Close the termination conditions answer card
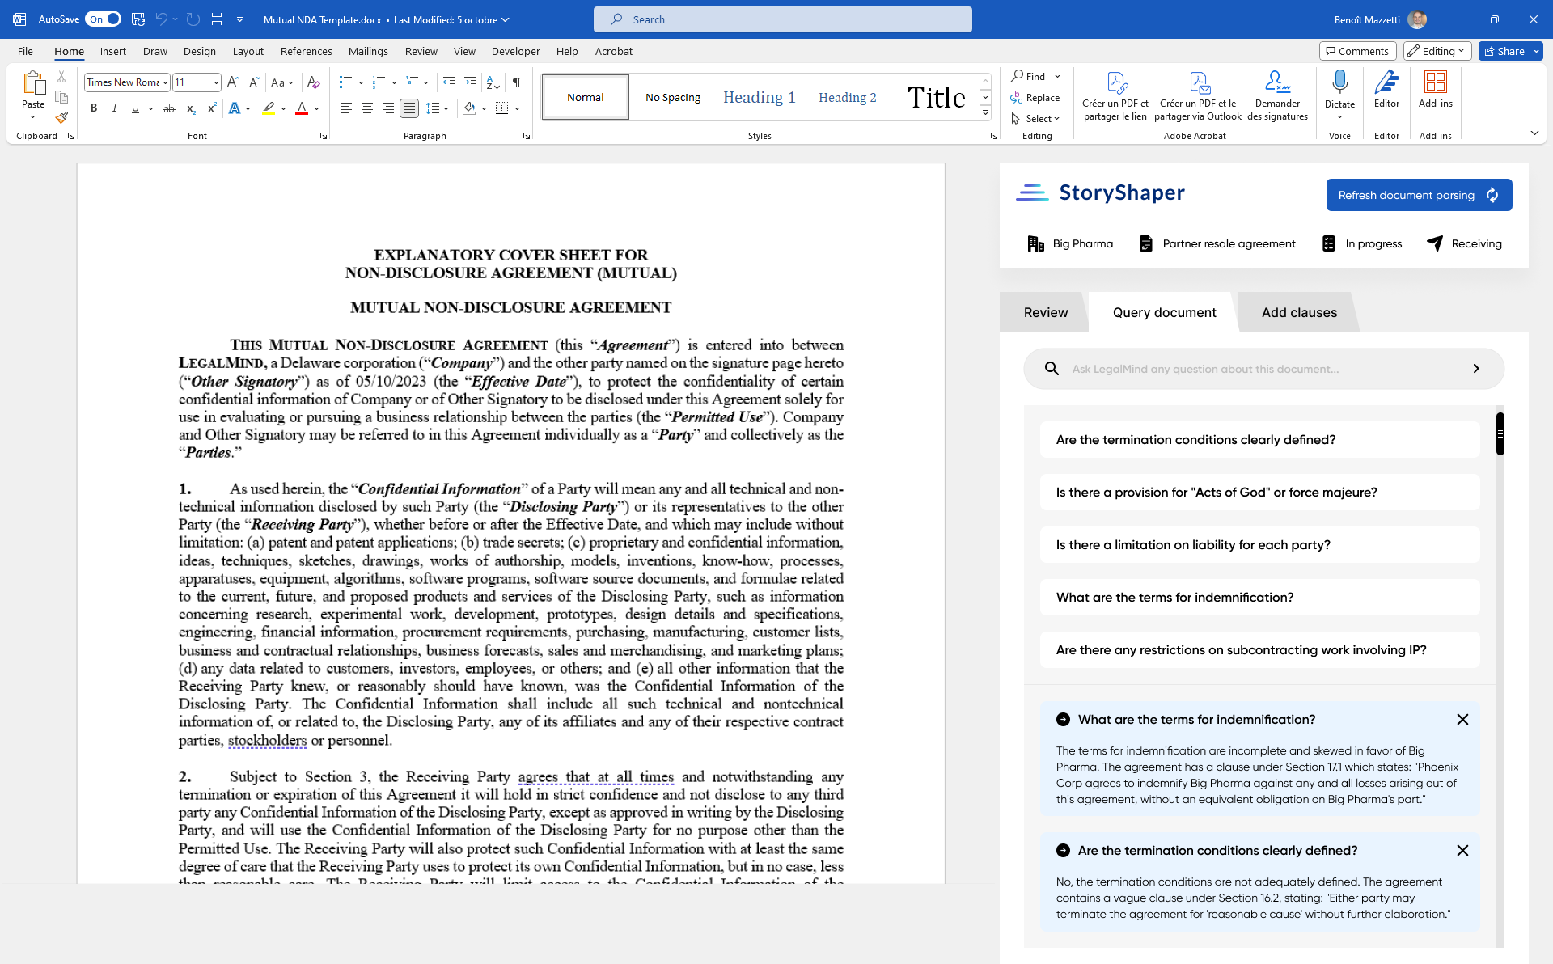This screenshot has width=1553, height=964. 1462,851
